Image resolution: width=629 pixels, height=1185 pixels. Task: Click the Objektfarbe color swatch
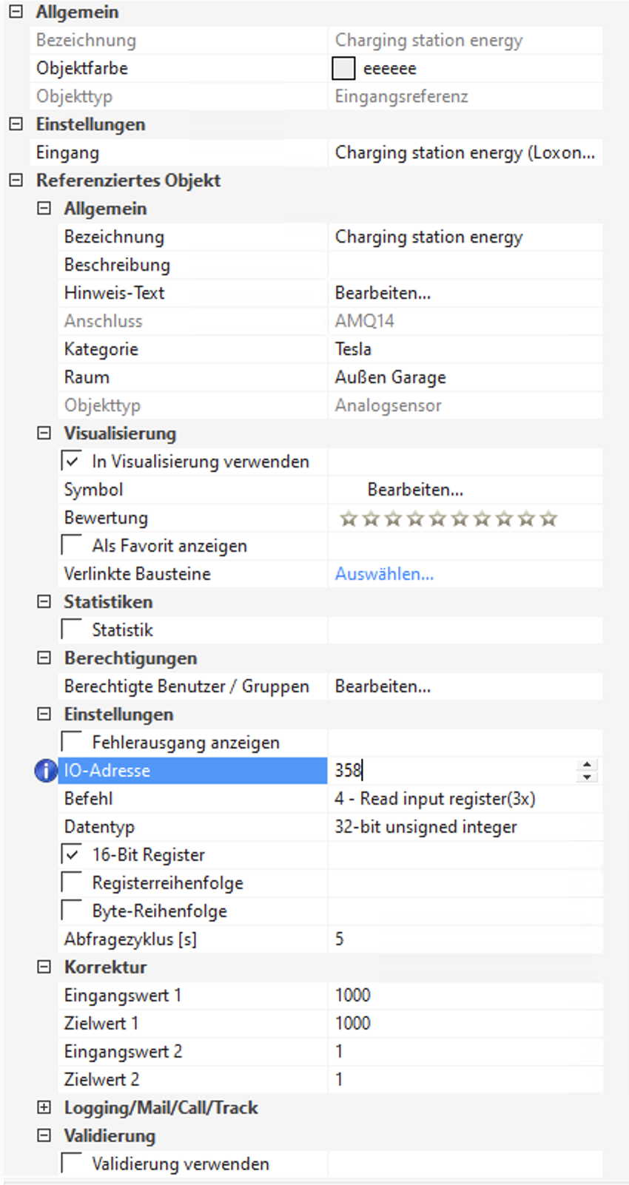(343, 68)
